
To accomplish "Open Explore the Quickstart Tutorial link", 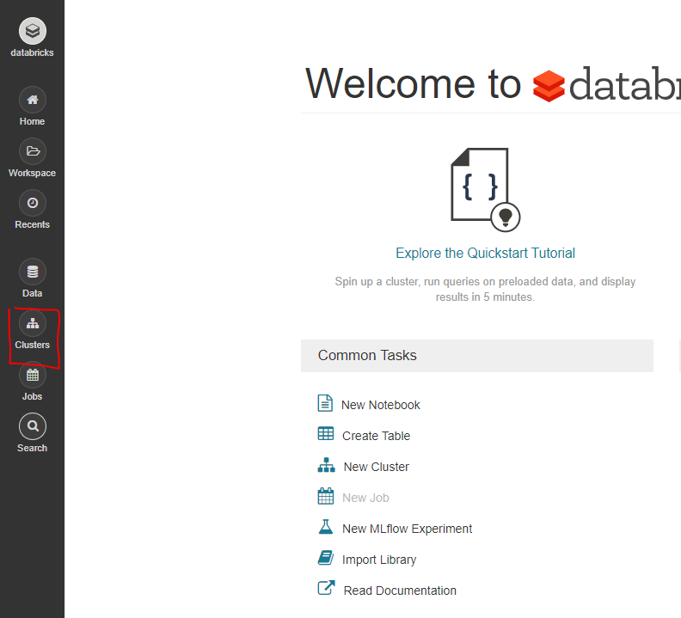I will [x=485, y=253].
